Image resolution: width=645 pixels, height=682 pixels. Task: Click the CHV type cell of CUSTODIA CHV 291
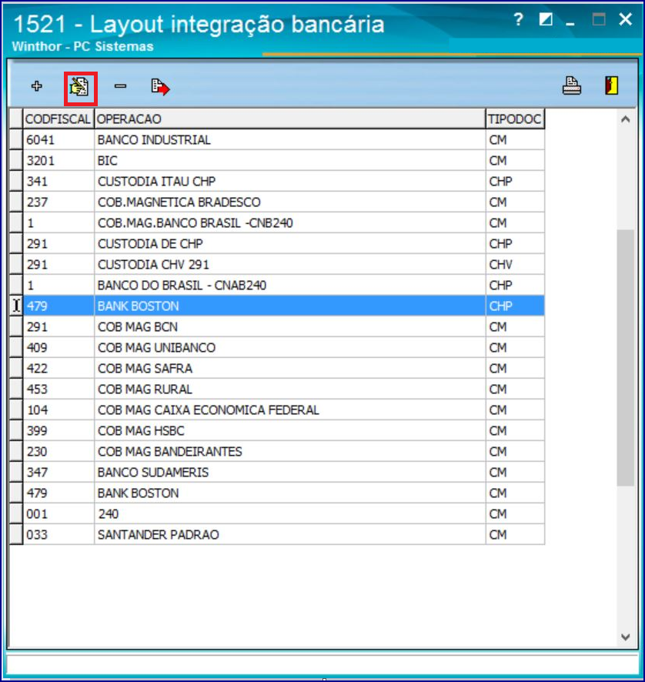[x=515, y=265]
